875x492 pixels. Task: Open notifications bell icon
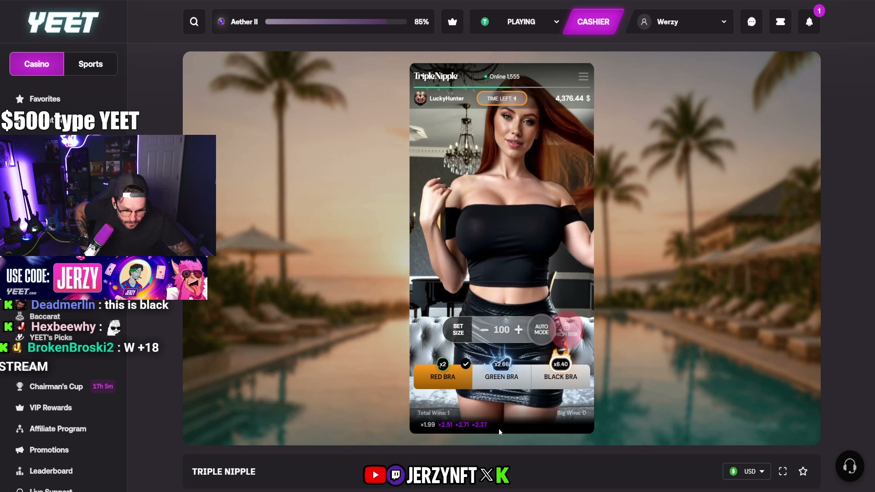click(809, 22)
